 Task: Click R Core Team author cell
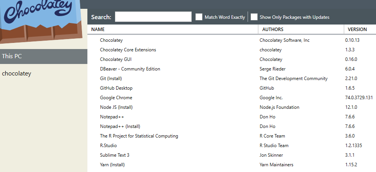[x=272, y=136]
